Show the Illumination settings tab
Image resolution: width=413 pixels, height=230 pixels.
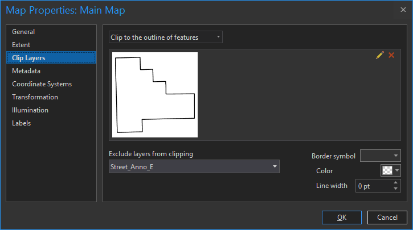coord(30,110)
